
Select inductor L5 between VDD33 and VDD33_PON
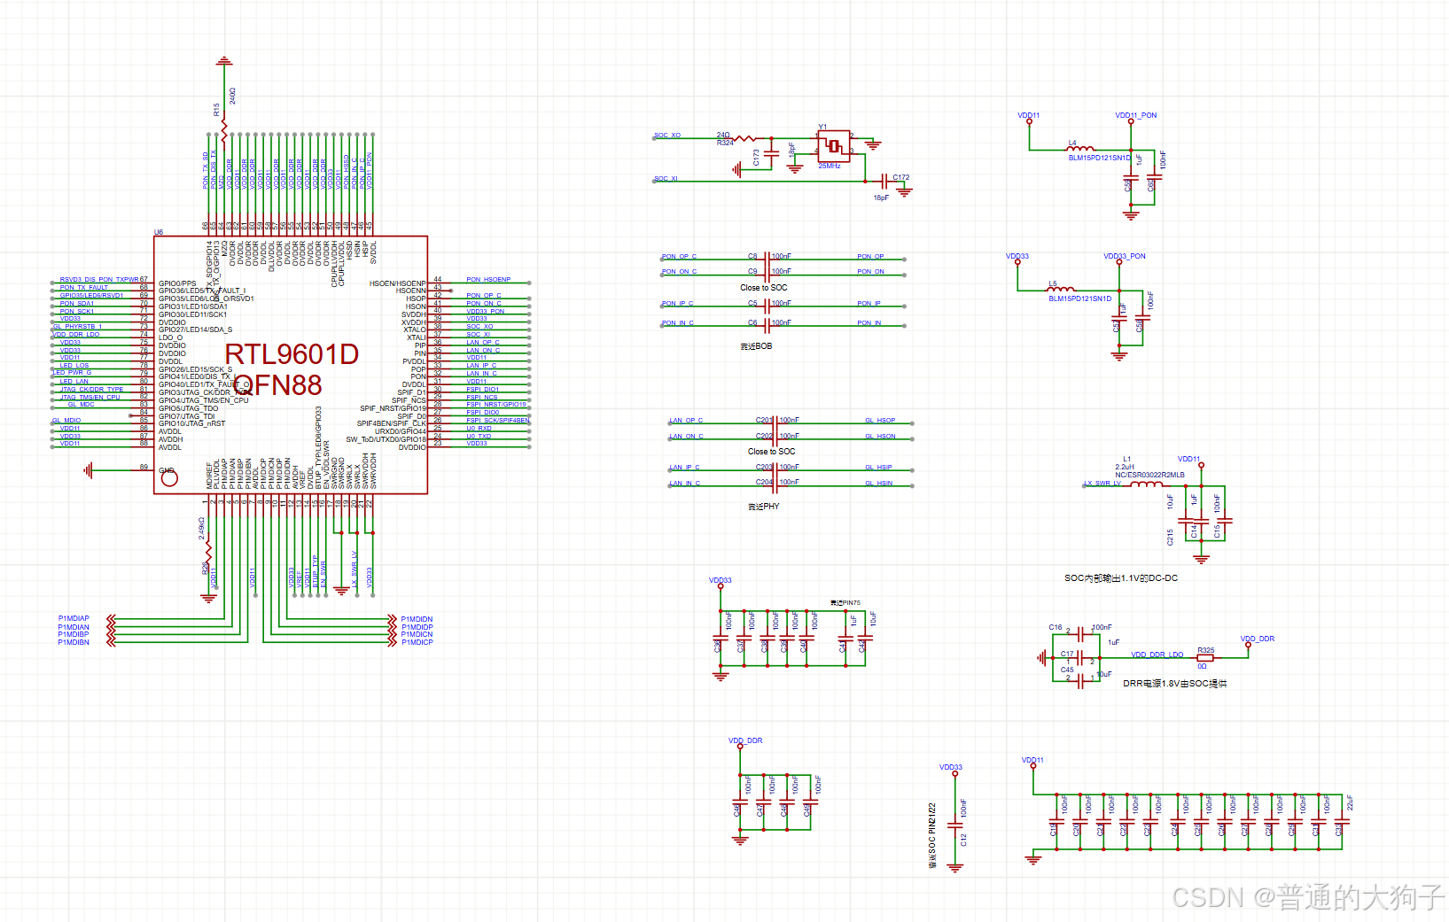(x=1062, y=290)
